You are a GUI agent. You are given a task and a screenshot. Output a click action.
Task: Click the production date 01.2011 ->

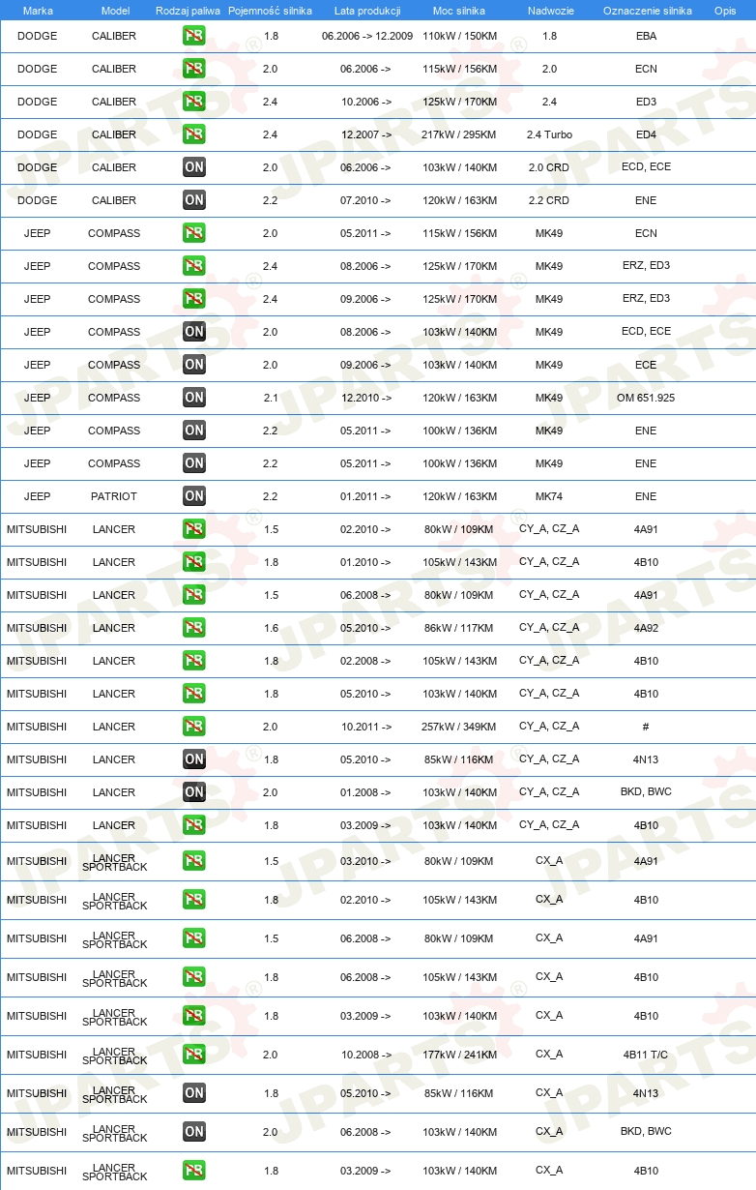[365, 496]
